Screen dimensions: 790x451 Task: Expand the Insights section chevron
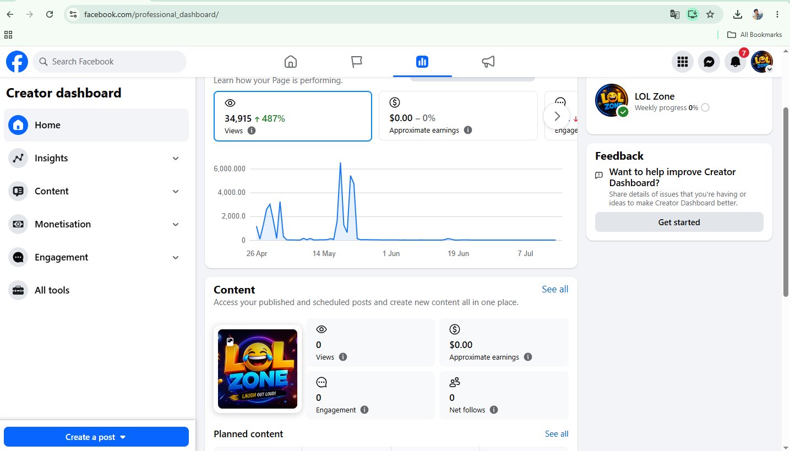[x=176, y=159]
